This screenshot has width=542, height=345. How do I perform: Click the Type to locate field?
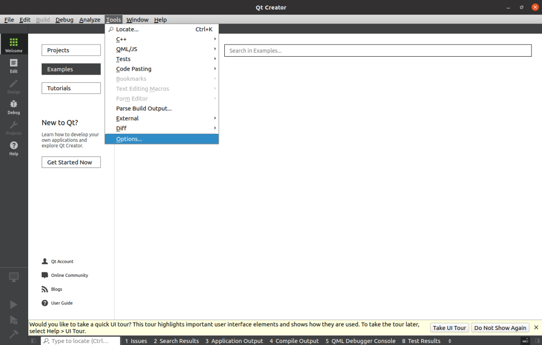(80, 341)
